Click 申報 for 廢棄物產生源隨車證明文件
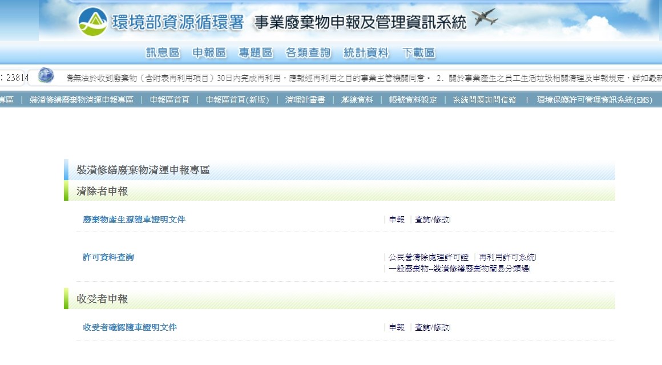The width and height of the screenshot is (662, 365). point(397,220)
